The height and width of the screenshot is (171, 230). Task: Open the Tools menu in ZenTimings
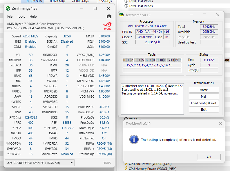(x=21, y=17)
